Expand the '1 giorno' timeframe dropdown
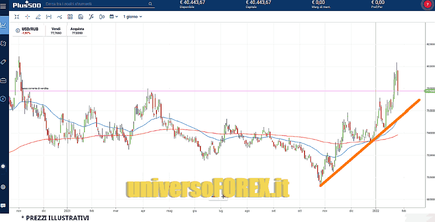Image resolution: width=435 pixels, height=222 pixels. pos(132,16)
